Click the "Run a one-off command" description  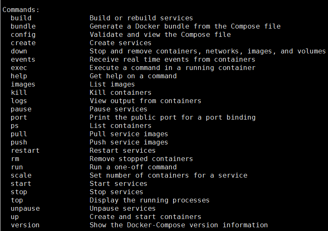point(133,167)
